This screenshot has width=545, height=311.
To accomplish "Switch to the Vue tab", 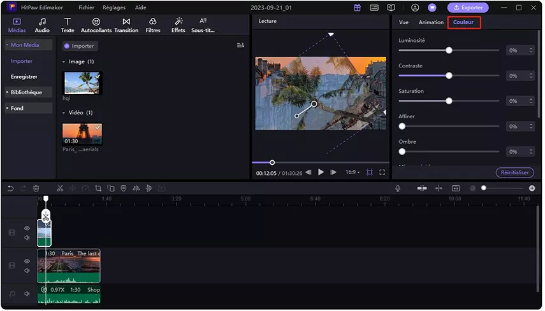I will tap(403, 22).
